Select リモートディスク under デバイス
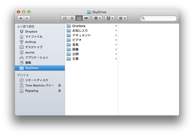194x136 pixels. [40, 80]
